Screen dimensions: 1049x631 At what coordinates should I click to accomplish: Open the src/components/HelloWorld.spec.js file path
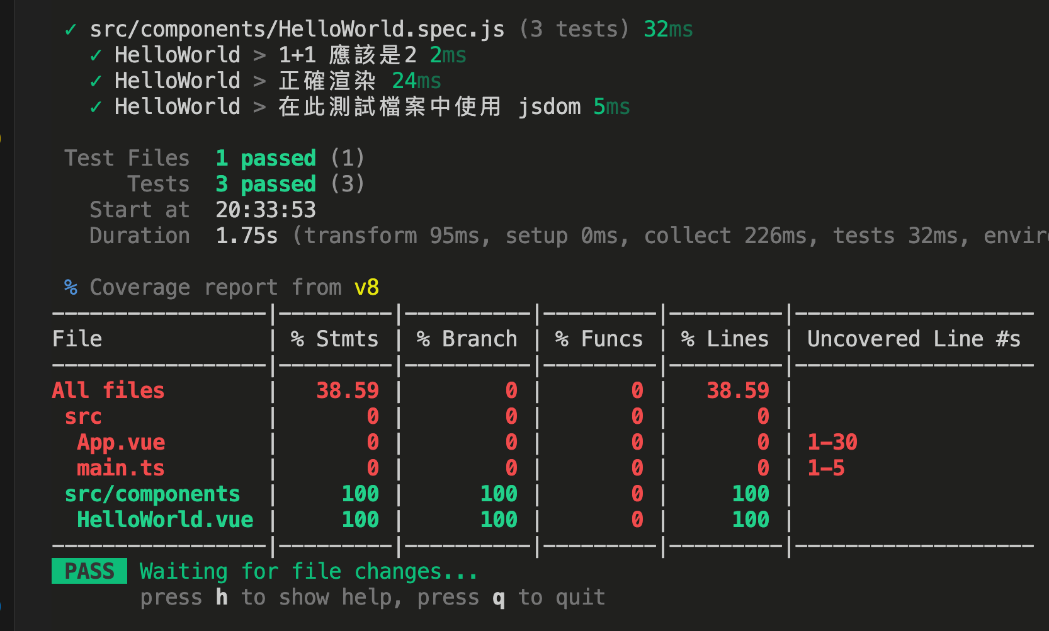coord(297,30)
